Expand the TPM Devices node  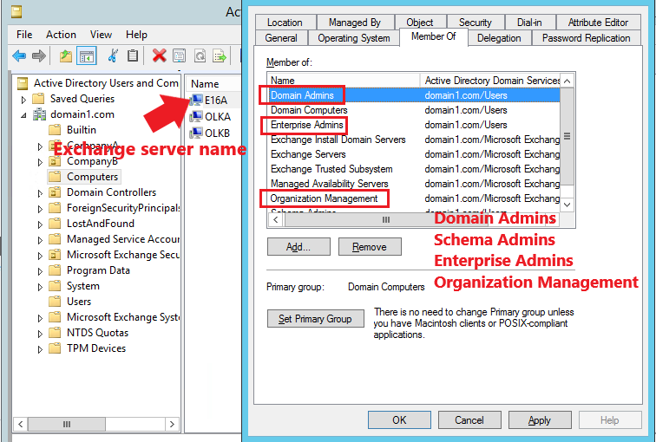[40, 349]
